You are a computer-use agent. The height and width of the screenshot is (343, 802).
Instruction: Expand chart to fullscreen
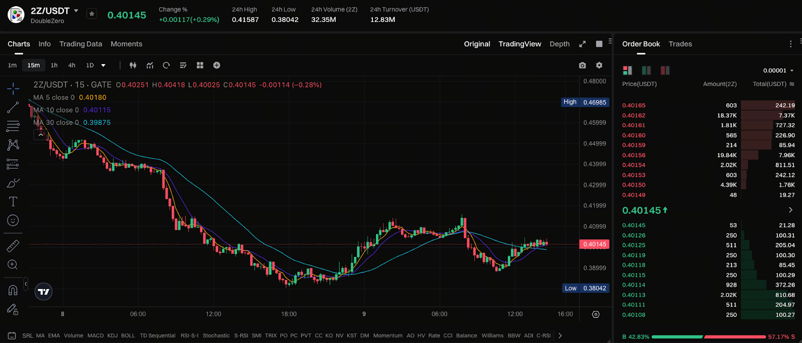pos(582,44)
